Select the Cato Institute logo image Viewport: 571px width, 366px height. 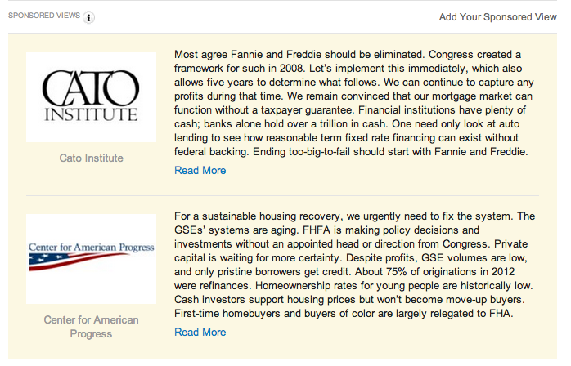point(91,96)
